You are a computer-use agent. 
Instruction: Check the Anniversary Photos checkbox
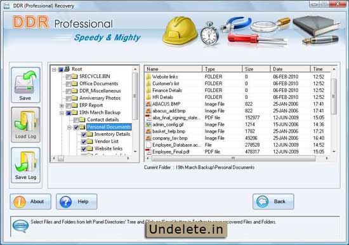pyautogui.click(x=69, y=98)
